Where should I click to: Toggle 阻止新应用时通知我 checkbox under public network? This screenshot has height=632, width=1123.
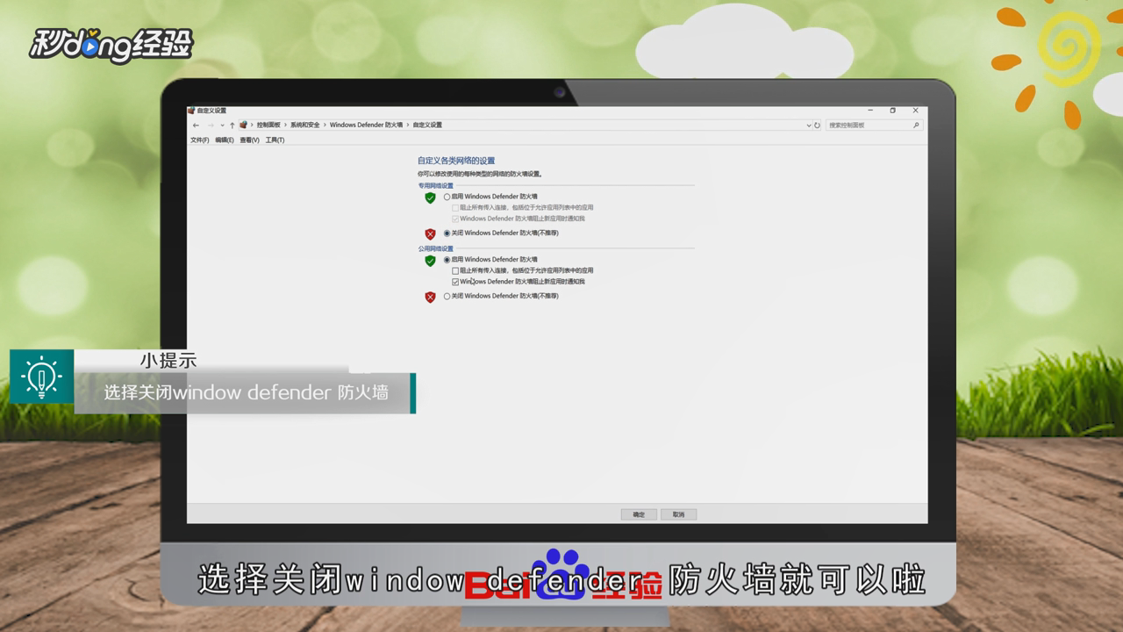(x=455, y=282)
